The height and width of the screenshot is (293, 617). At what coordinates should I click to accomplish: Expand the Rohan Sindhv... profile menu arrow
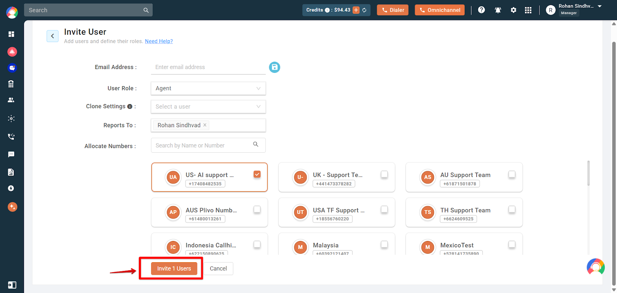[x=600, y=6]
